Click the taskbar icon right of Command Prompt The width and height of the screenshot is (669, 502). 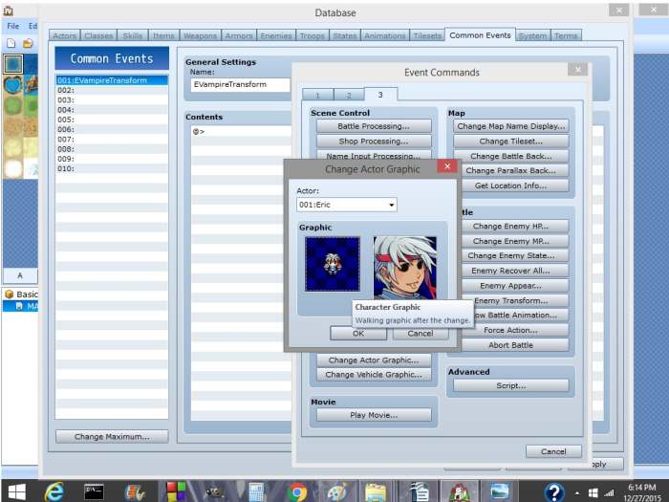point(135,492)
